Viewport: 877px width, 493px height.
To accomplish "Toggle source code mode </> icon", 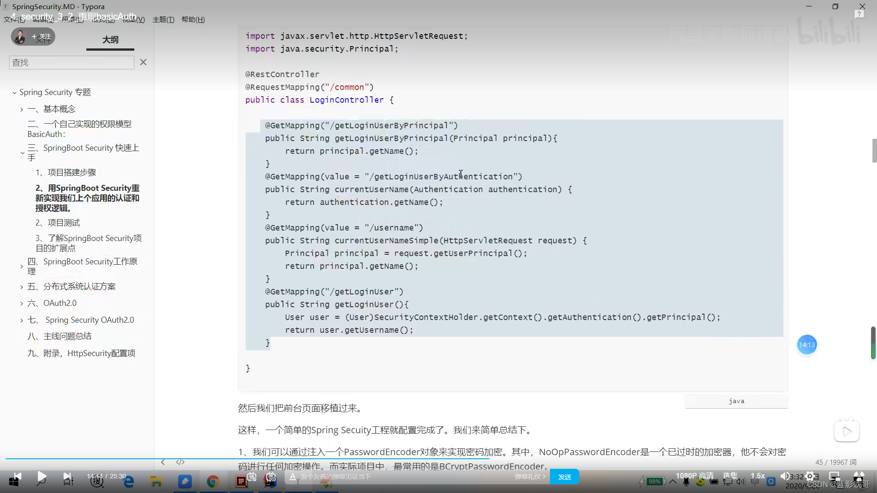I will [180, 462].
